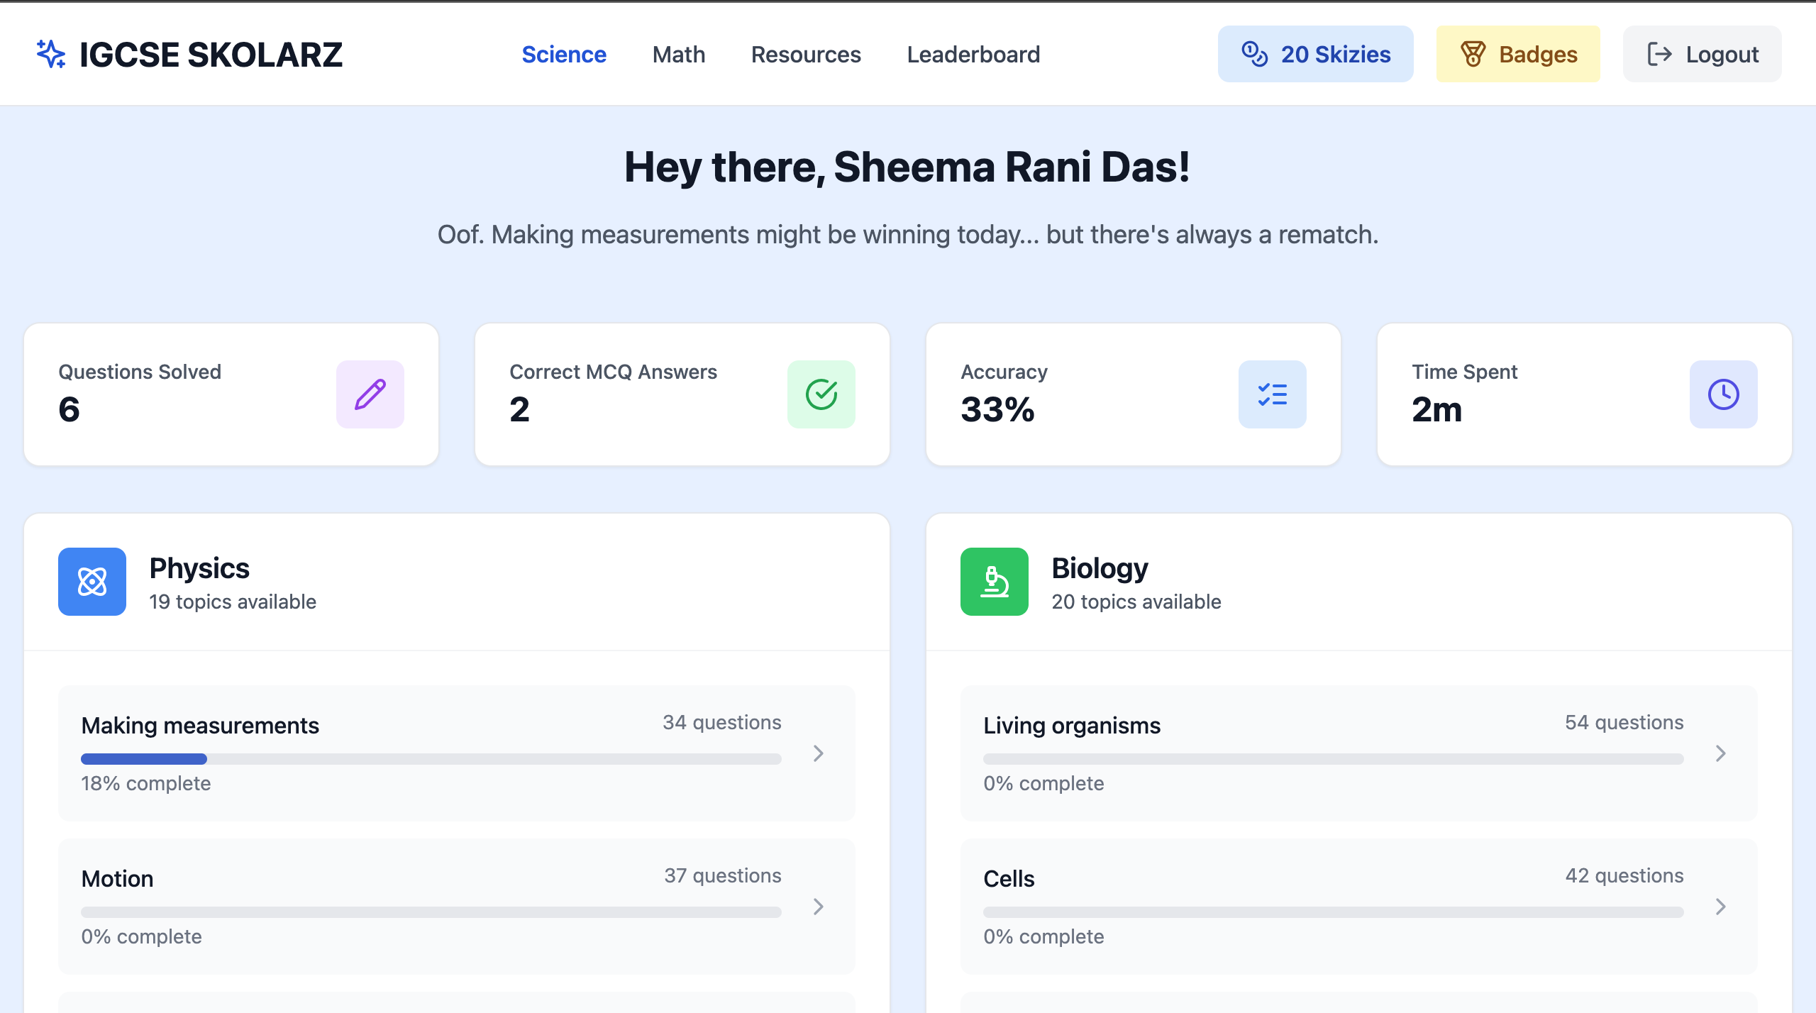This screenshot has height=1013, width=1816.
Task: Click the Living organisms progress bar
Action: coord(1334,759)
